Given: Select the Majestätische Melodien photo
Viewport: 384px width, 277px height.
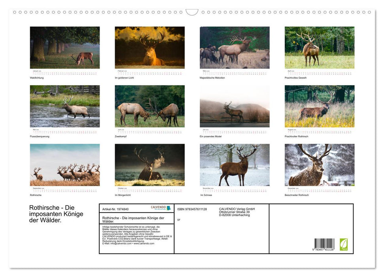Looking at the screenshot, I should coord(234,48).
